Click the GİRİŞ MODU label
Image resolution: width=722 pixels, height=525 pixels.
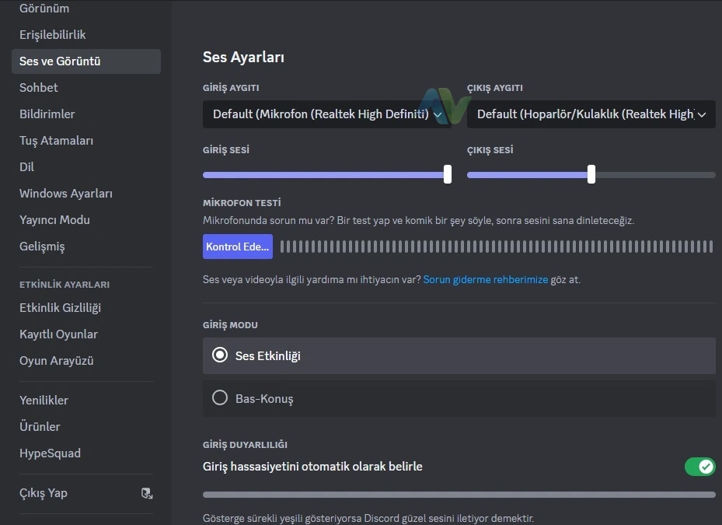pos(230,325)
